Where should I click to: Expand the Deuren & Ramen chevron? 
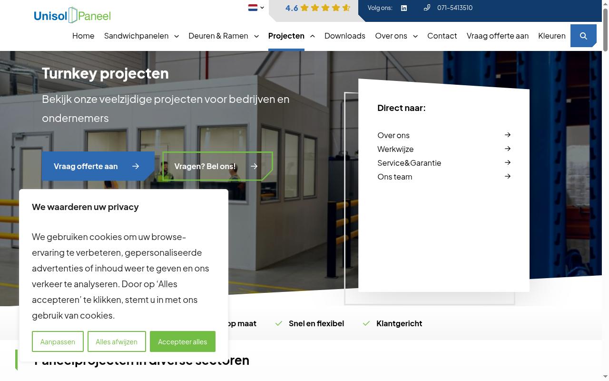coord(256,36)
